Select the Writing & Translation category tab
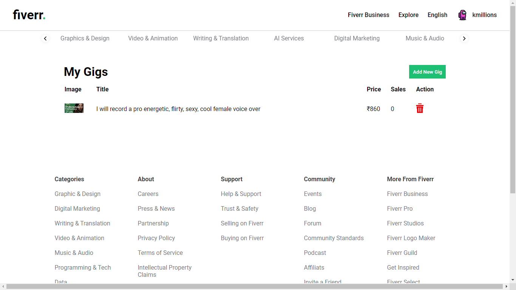Screen dimensions: 516x290 [221, 38]
